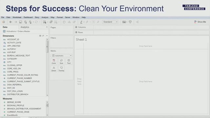The width and height of the screenshot is (210, 118).
Task: Click the Swap Rows and Columns icon
Action: (x=64, y=22)
